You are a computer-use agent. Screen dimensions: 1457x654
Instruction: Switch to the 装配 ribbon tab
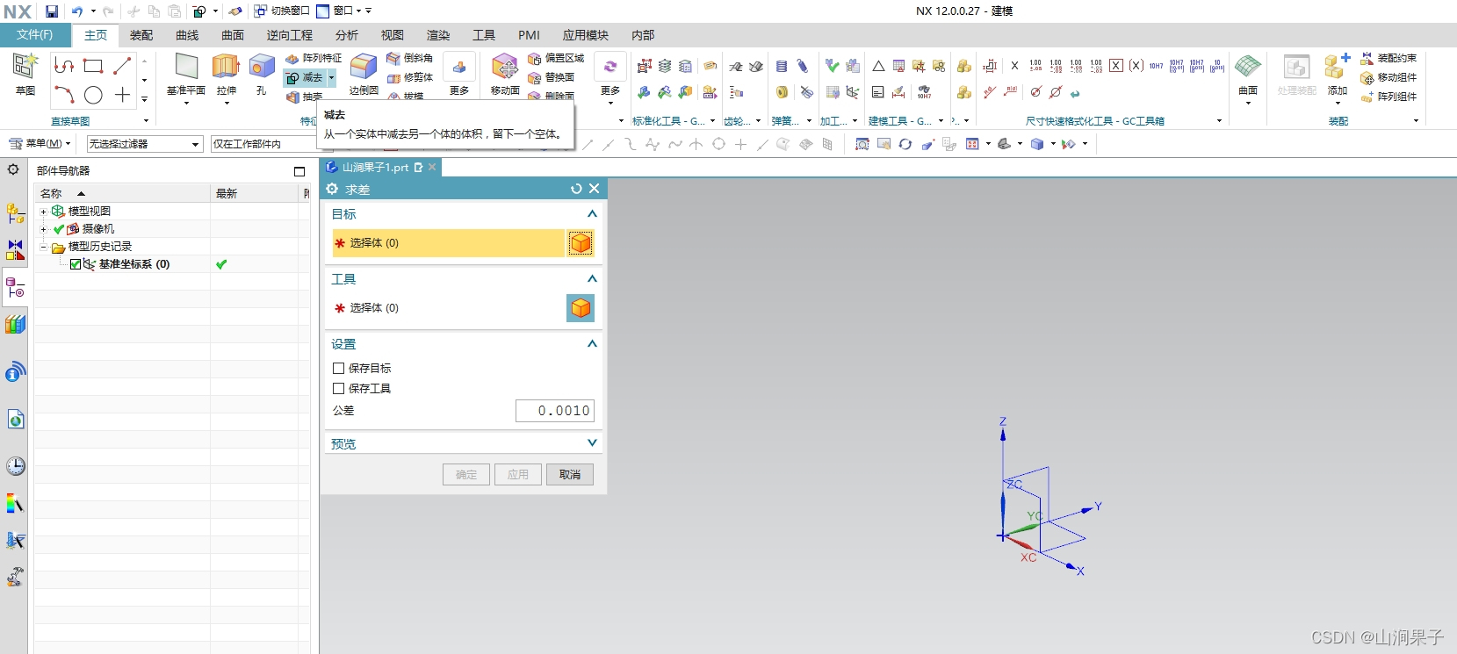tap(141, 35)
